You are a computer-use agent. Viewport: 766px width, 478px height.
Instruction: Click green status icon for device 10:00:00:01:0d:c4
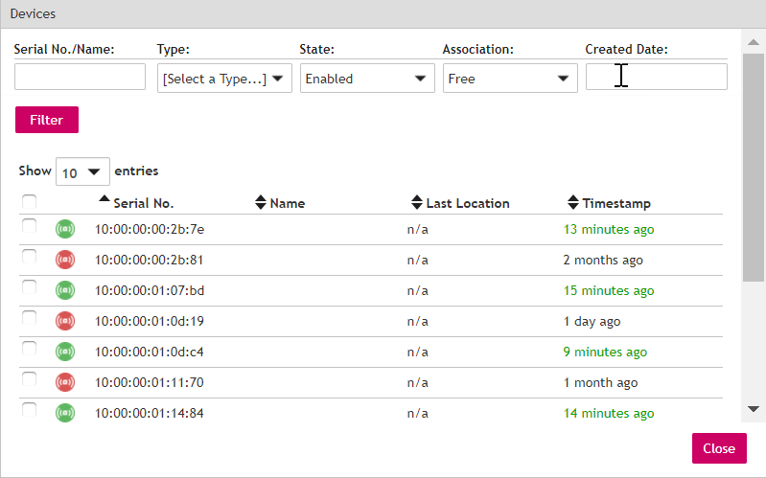(x=65, y=352)
